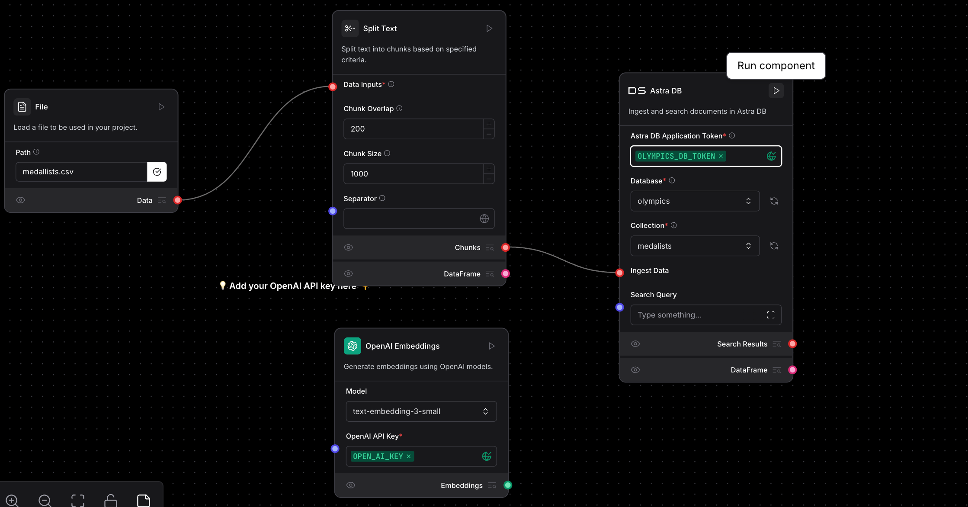
Task: Refresh the olympics Database list
Action: point(774,201)
